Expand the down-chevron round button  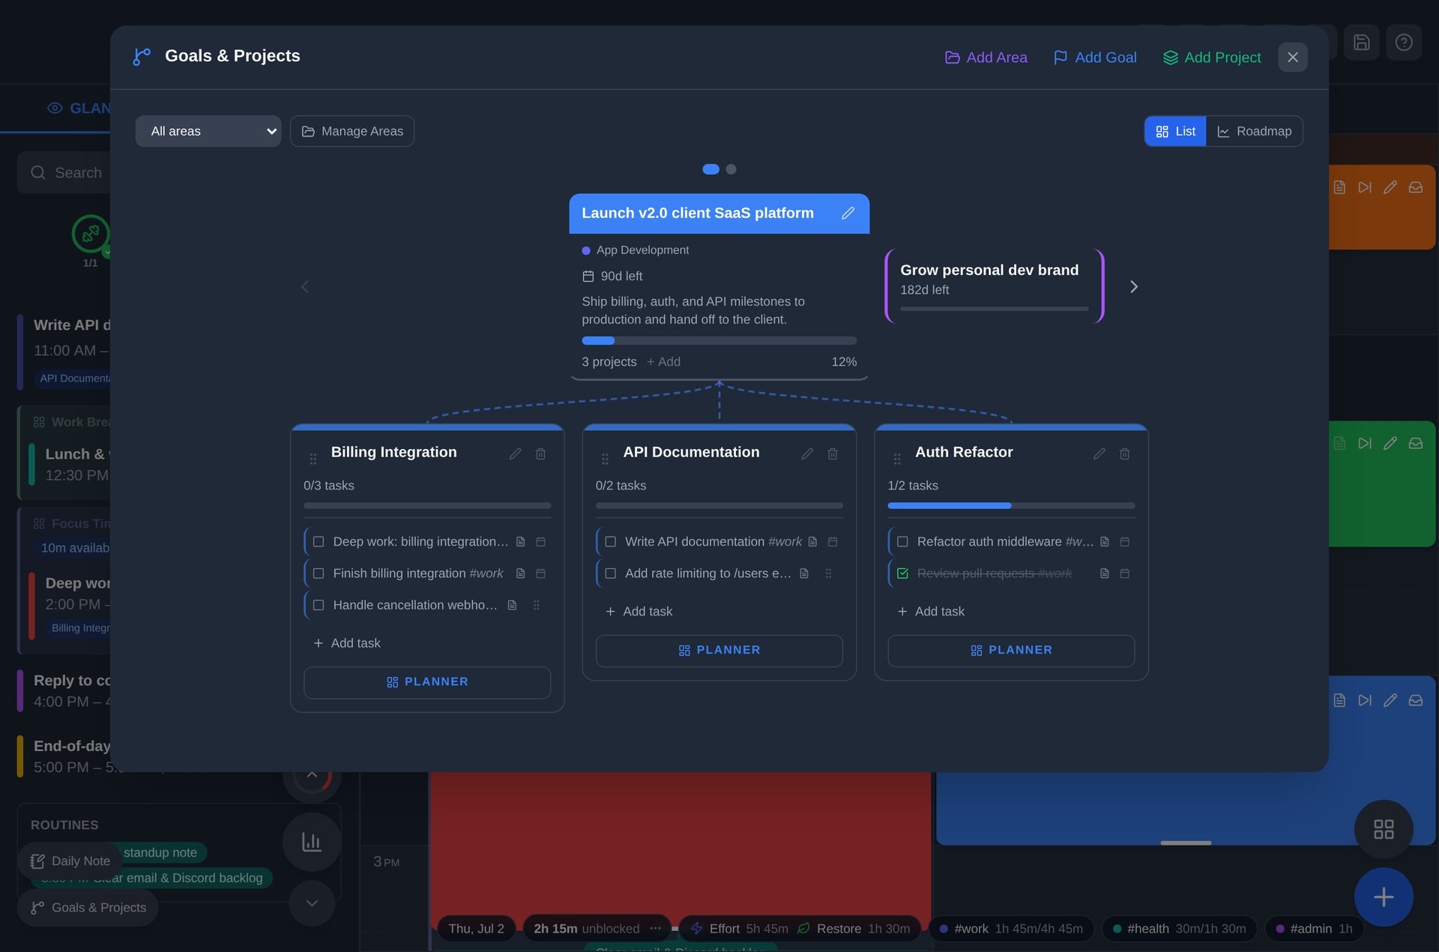312,903
